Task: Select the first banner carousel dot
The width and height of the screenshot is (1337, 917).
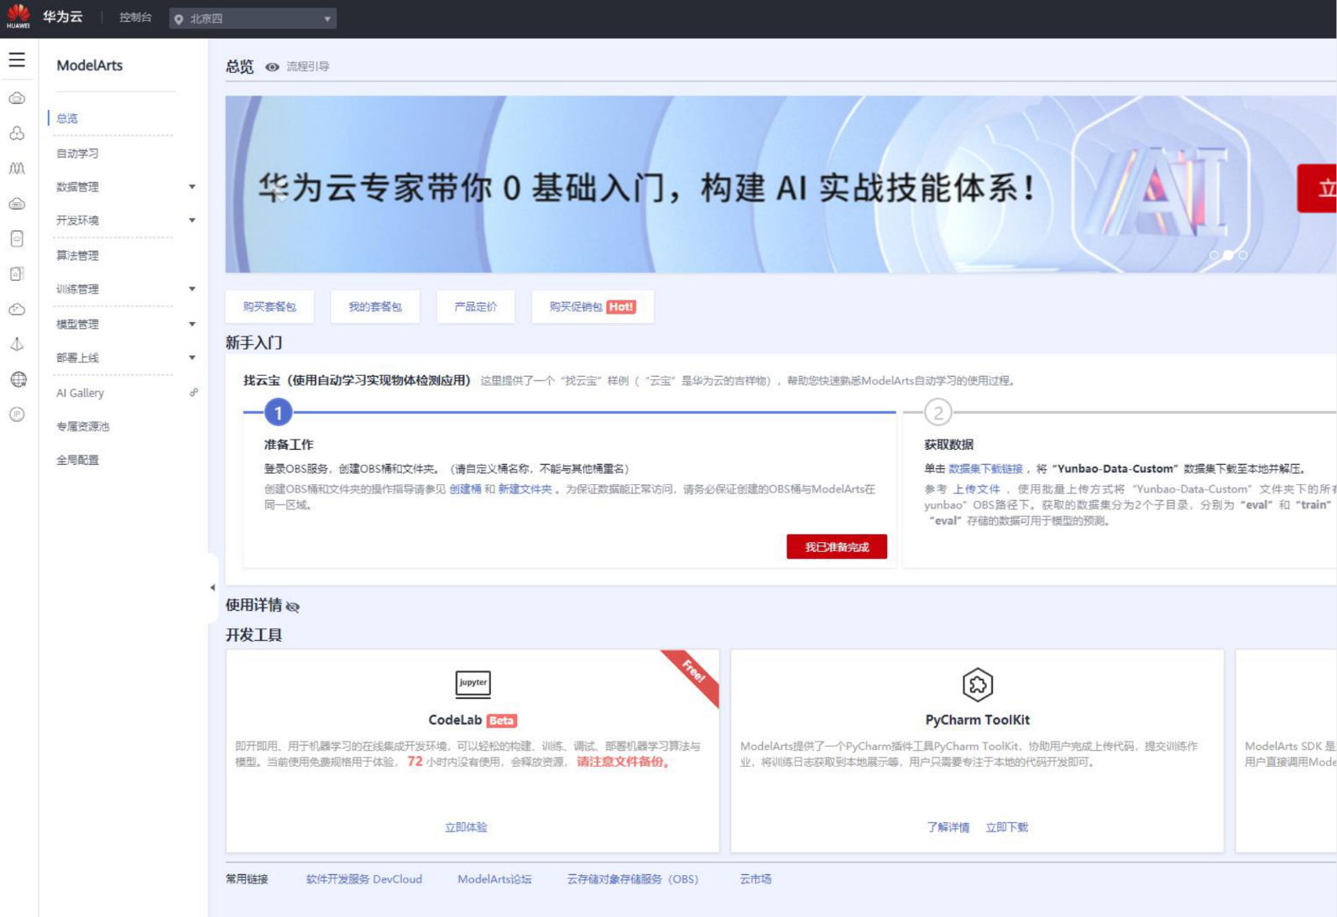Action: 1214,255
